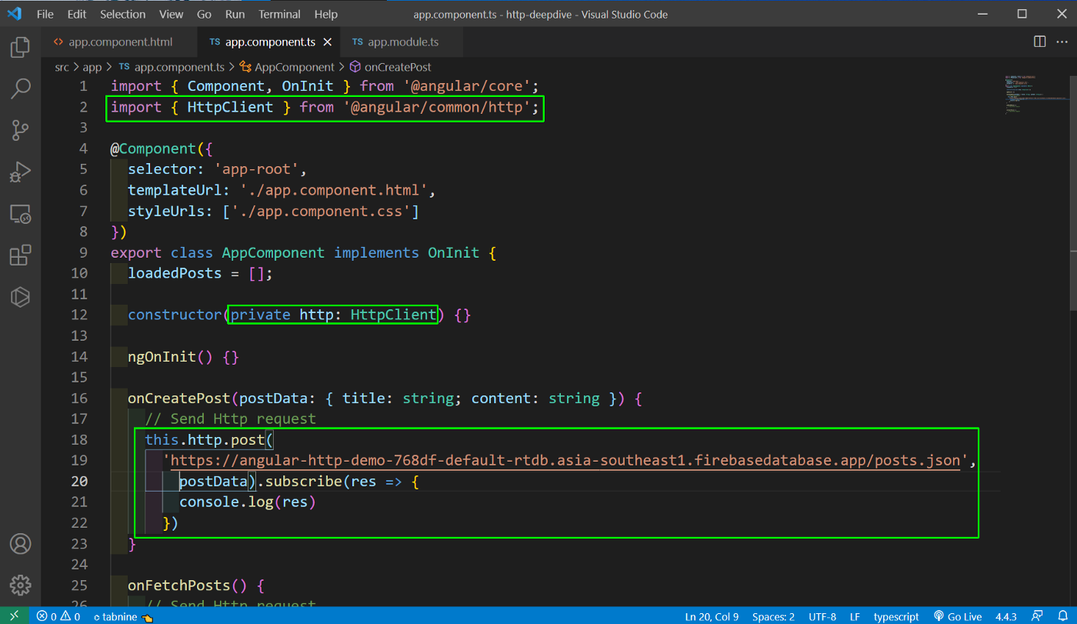1077x624 pixels.
Task: Open the Selection menu
Action: pyautogui.click(x=122, y=14)
